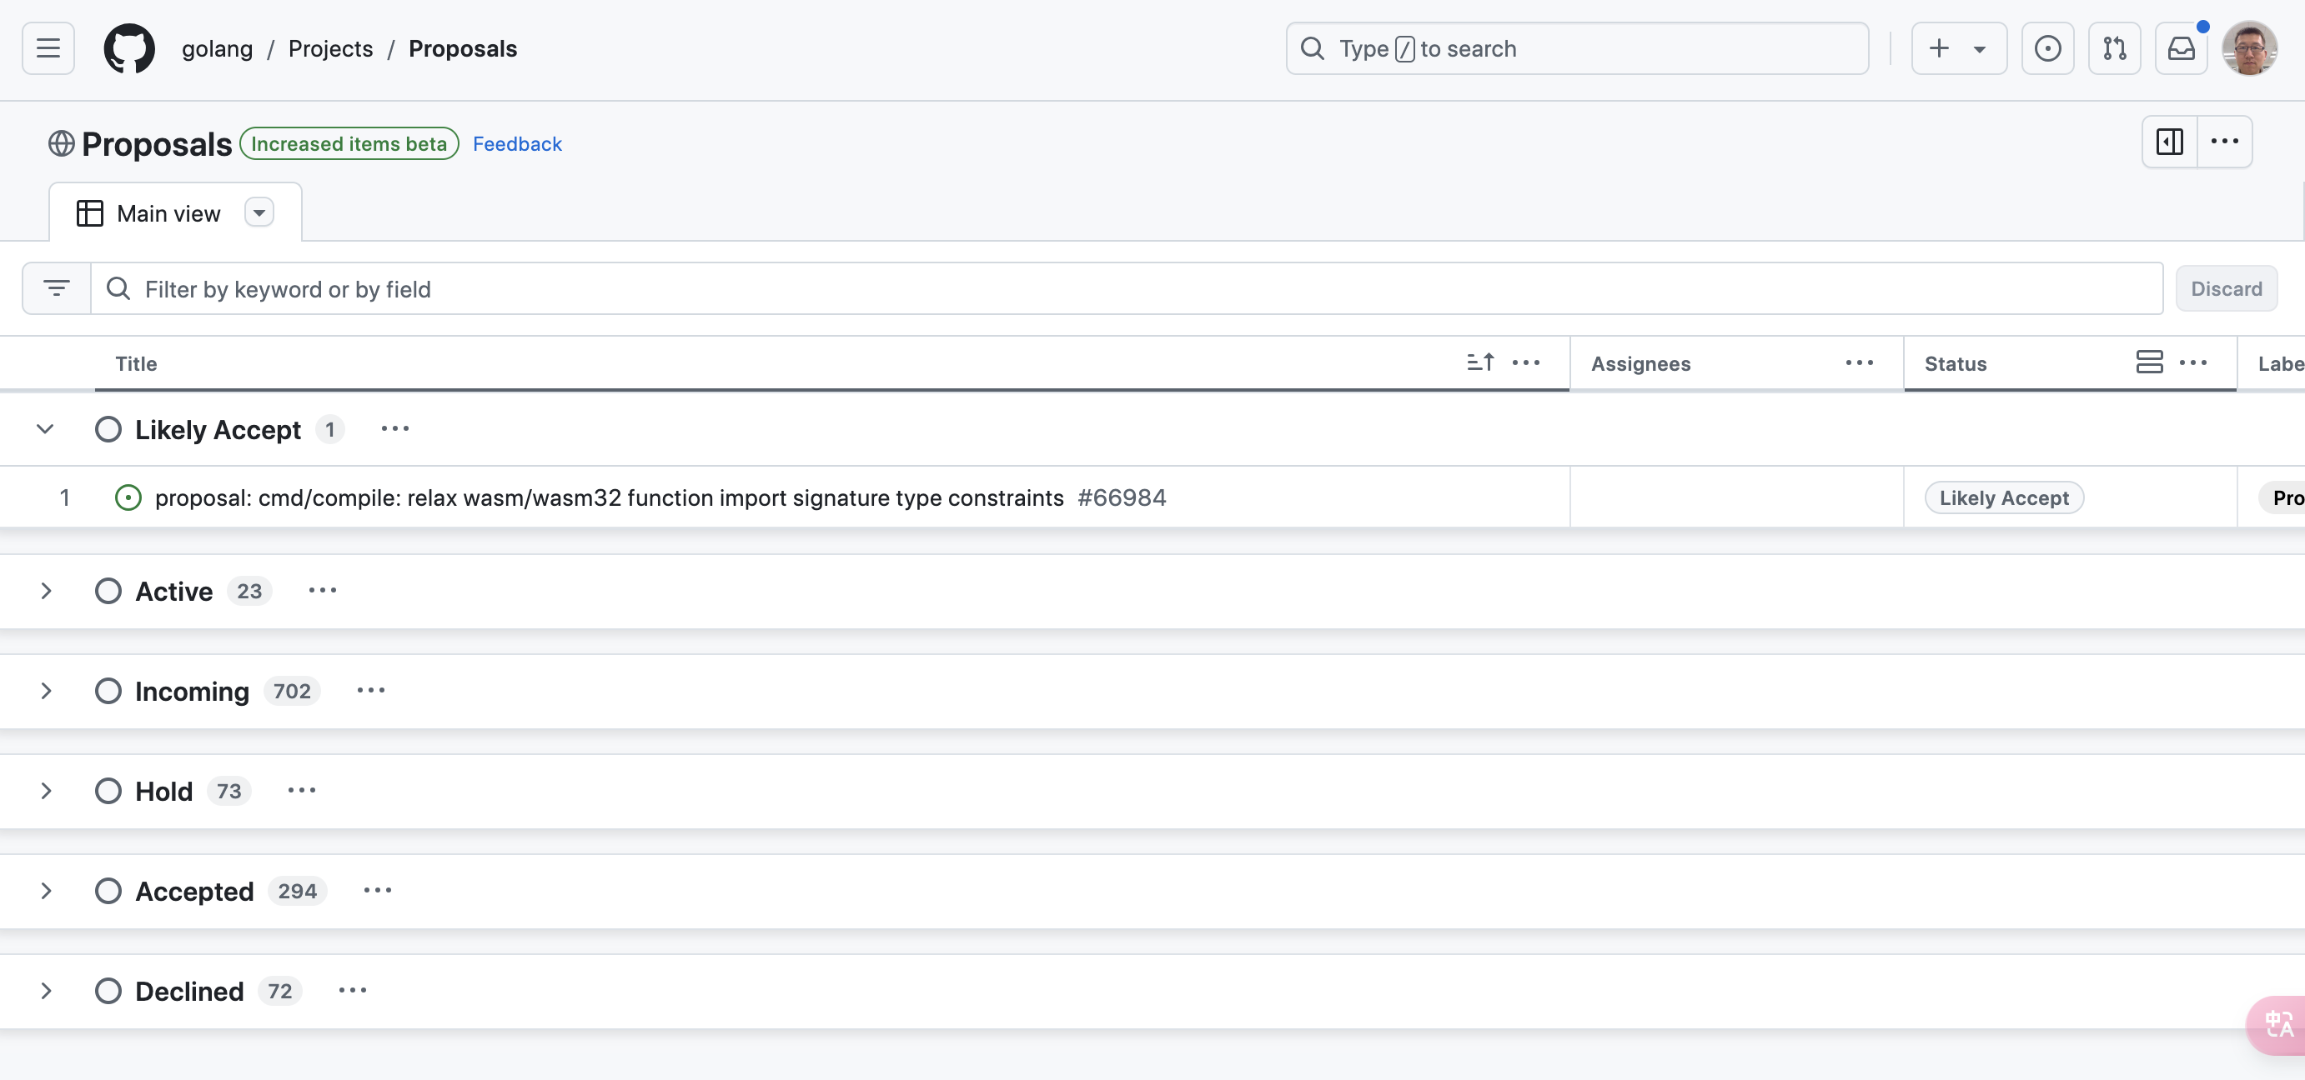Open the hamburger navigation menu
This screenshot has height=1080, width=2305.
pyautogui.click(x=48, y=48)
